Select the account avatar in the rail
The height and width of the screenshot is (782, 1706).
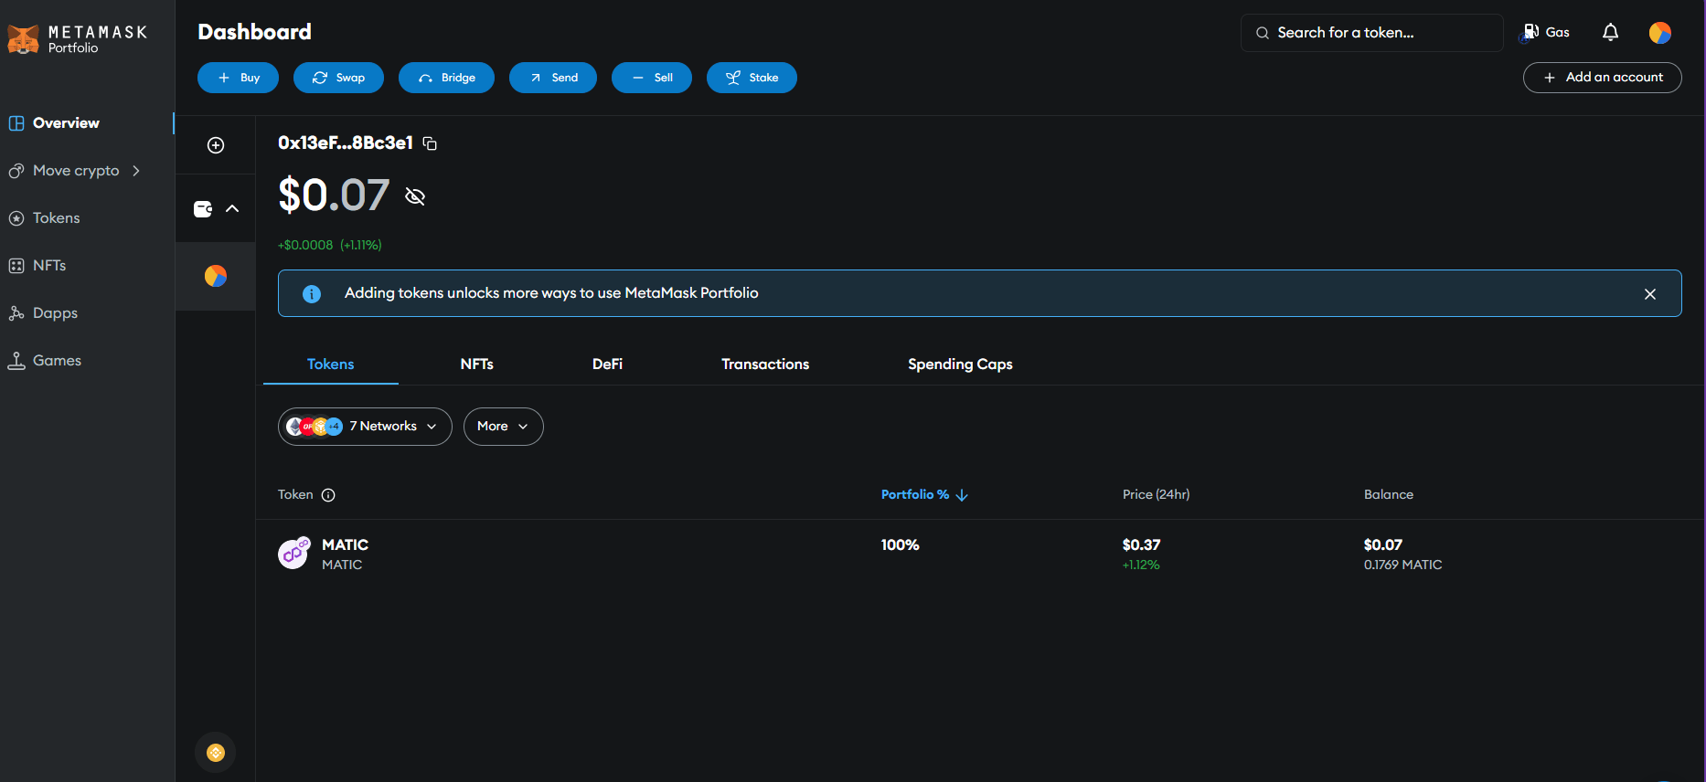tap(216, 276)
